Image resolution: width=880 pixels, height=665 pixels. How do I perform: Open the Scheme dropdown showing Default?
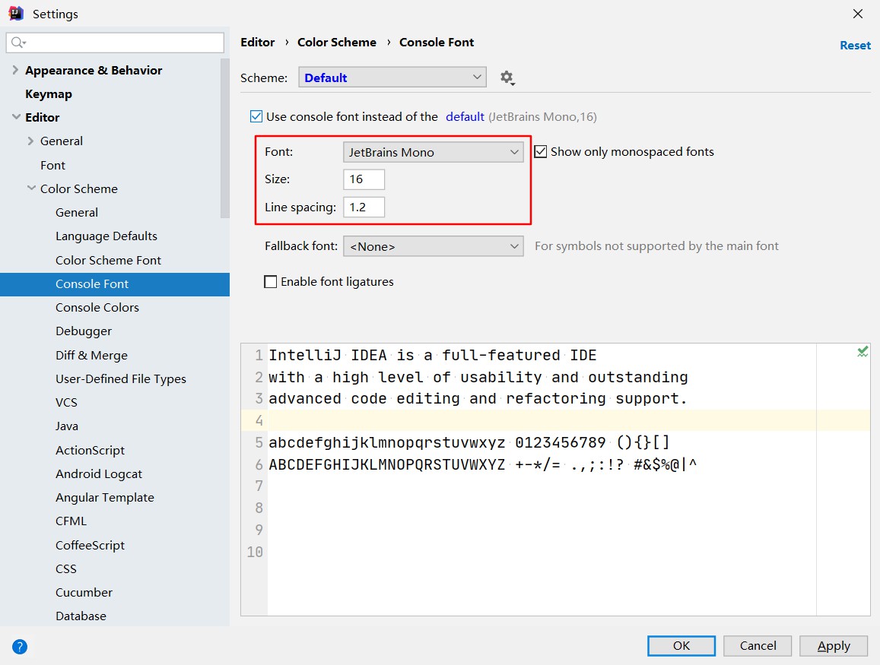pyautogui.click(x=392, y=78)
